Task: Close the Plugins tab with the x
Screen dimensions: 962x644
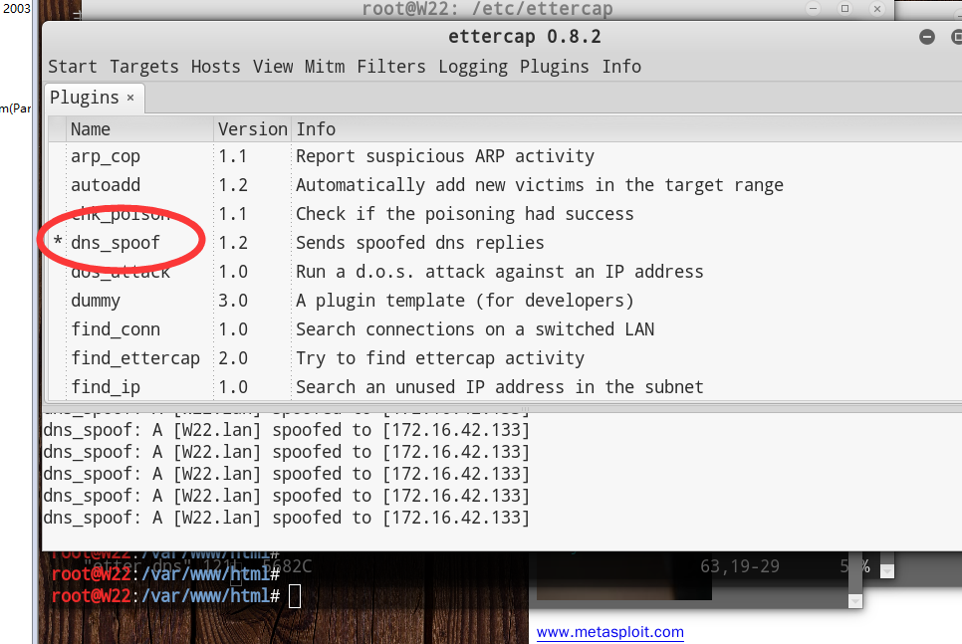Action: 129,98
